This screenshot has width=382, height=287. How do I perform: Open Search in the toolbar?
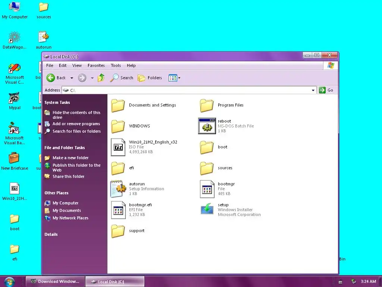pos(122,78)
